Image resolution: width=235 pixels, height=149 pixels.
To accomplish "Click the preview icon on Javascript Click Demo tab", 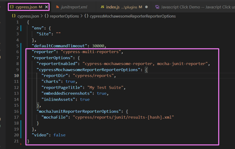I will point(158,7).
